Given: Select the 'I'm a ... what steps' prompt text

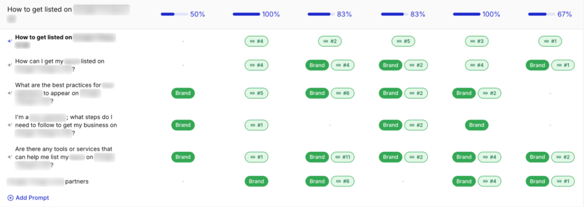Looking at the screenshot, I should coord(66,125).
